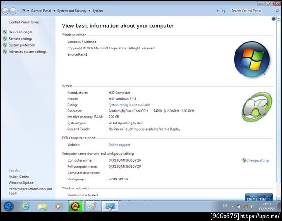Click the 'Windows 7 Ultimate' edition text

(x=82, y=41)
